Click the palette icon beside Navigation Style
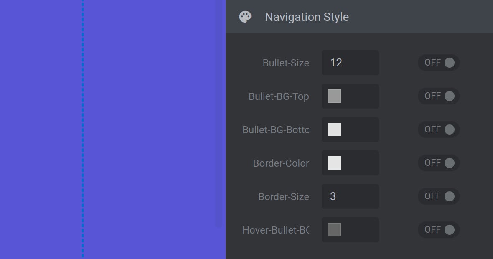 pyautogui.click(x=245, y=17)
